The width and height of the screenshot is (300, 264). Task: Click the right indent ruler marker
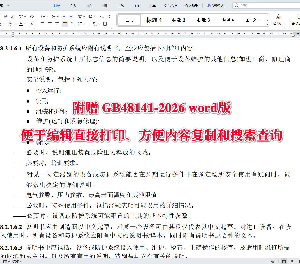click(293, 35)
